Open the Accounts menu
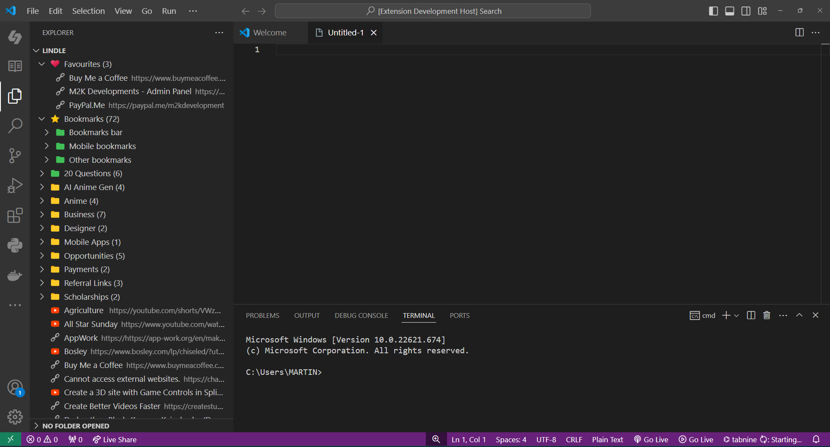Screen dimensions: 830x447 click(x=15, y=387)
